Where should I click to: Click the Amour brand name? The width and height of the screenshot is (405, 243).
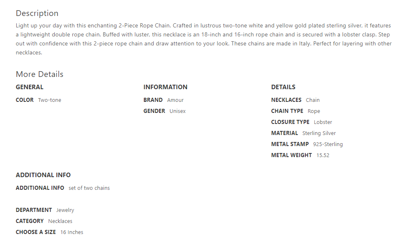tap(175, 100)
